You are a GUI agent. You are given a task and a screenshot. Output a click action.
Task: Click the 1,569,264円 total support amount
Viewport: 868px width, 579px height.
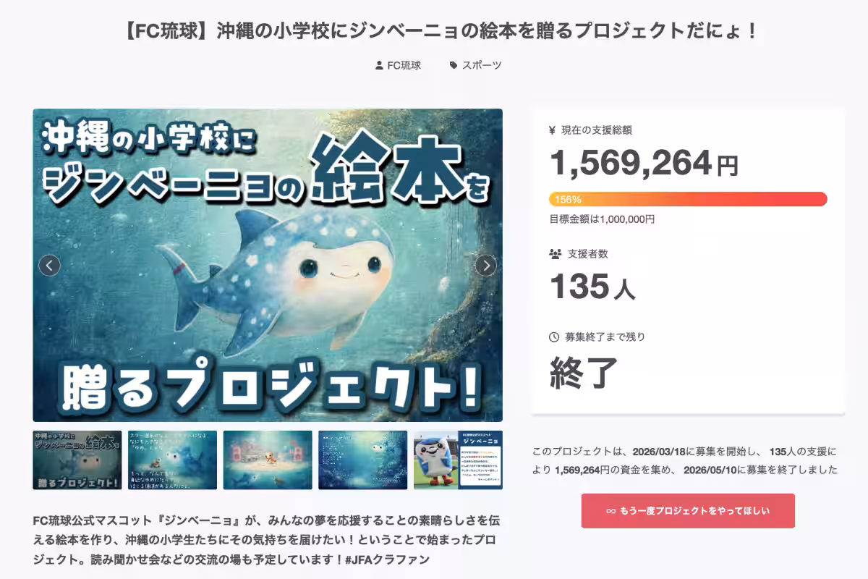[644, 164]
